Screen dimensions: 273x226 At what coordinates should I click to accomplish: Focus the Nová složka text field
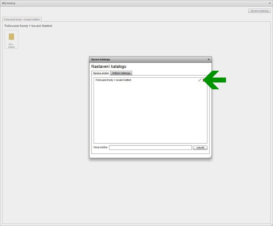150,148
